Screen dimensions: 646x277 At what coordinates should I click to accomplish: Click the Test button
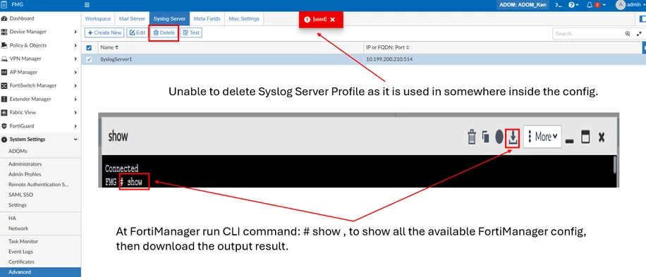point(191,32)
